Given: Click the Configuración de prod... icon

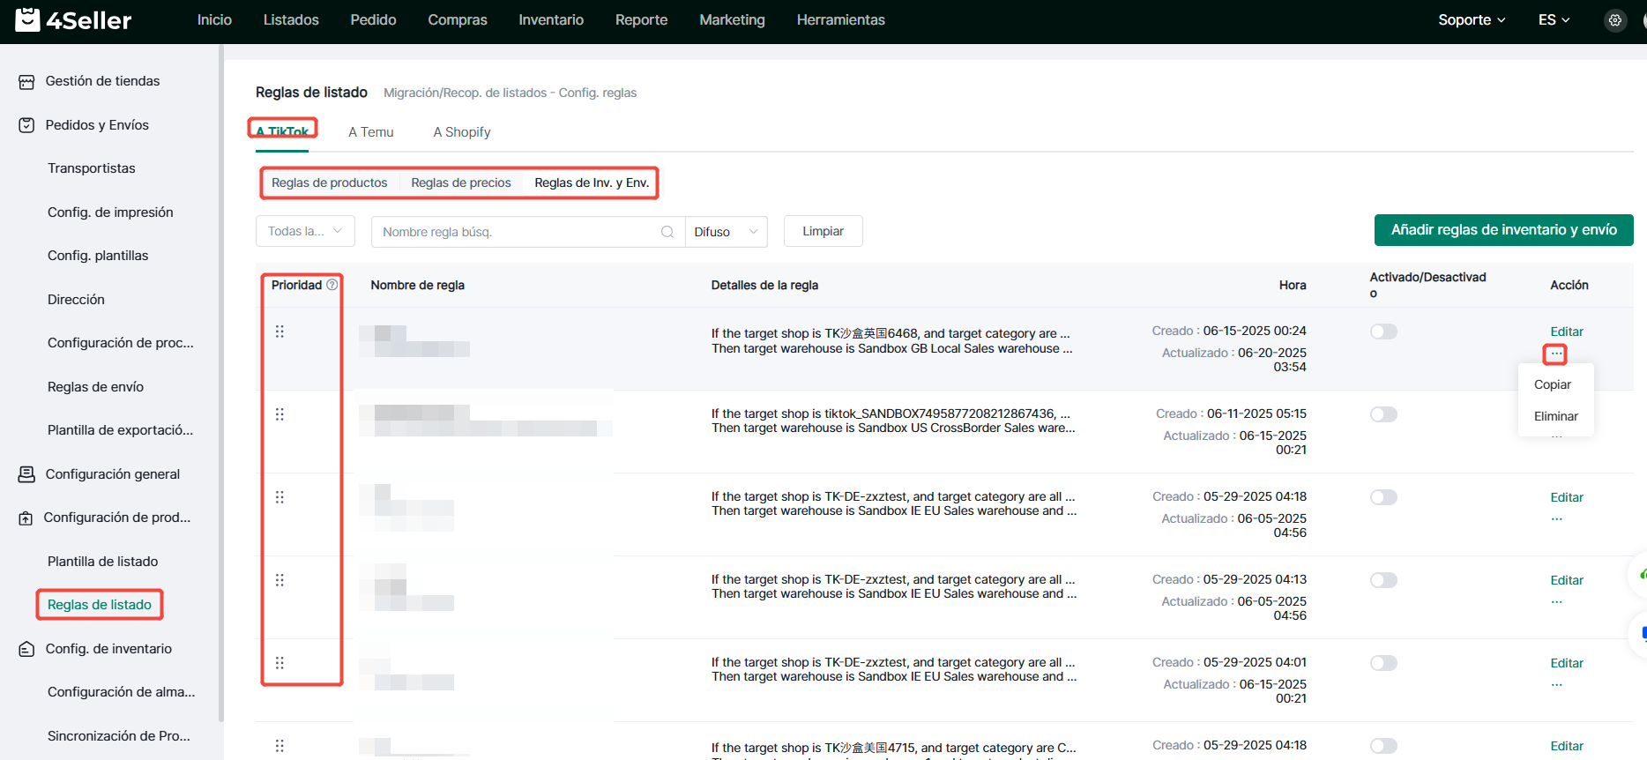Looking at the screenshot, I should pos(26,518).
